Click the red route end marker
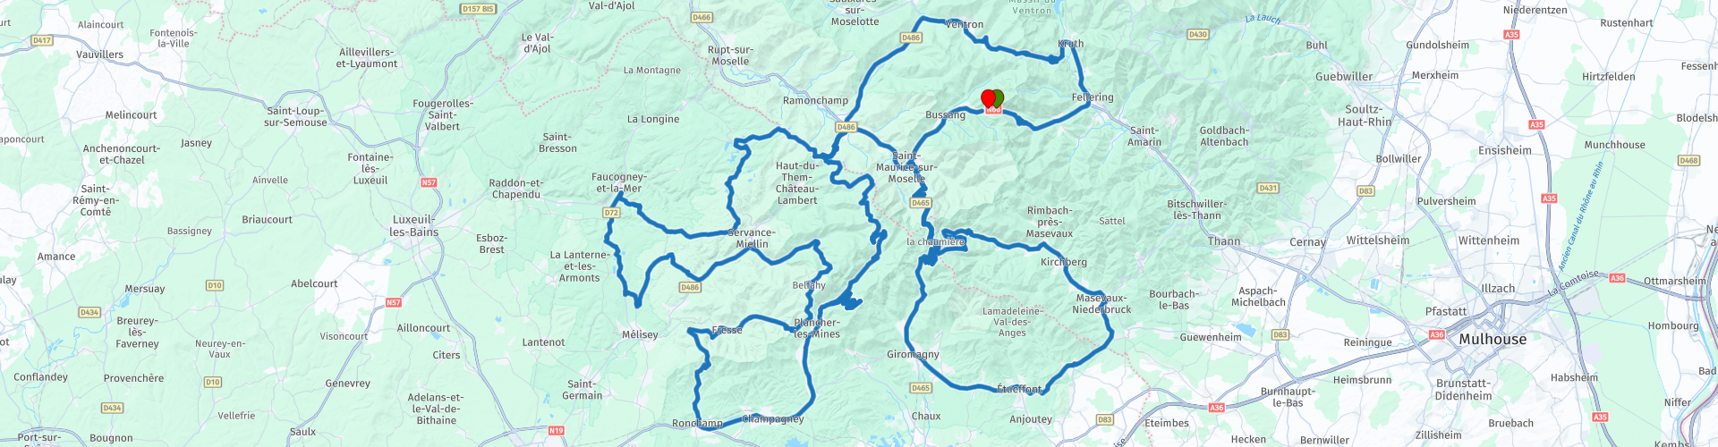The height and width of the screenshot is (447, 1718). [989, 97]
